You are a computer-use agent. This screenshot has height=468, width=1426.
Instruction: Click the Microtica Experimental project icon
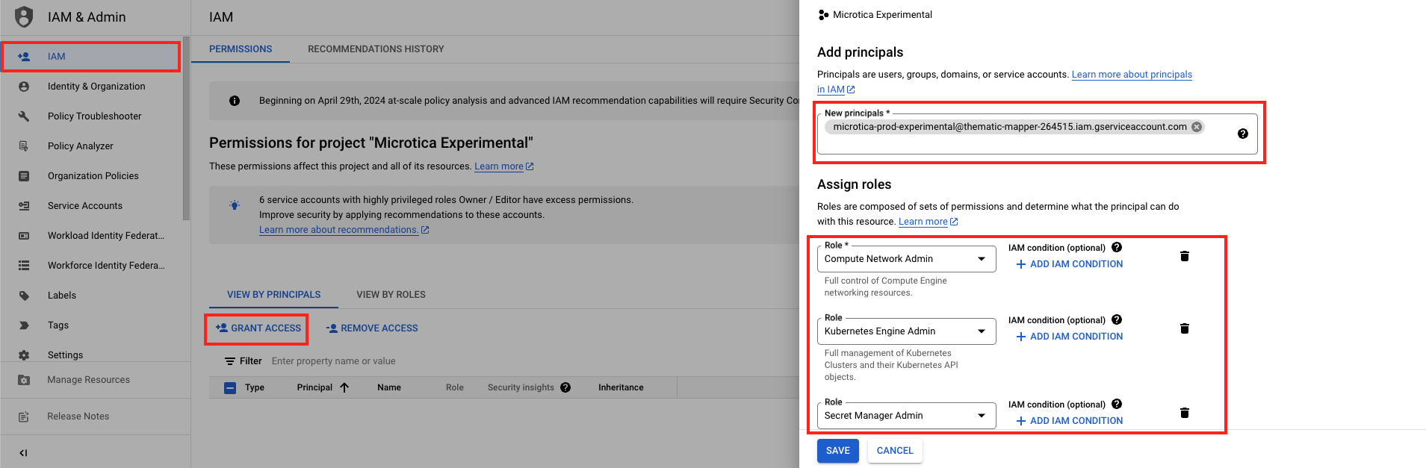823,15
